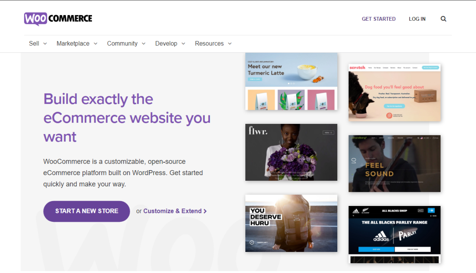Expand the chevron next to Develop
This screenshot has width=476, height=273.
coord(183,43)
